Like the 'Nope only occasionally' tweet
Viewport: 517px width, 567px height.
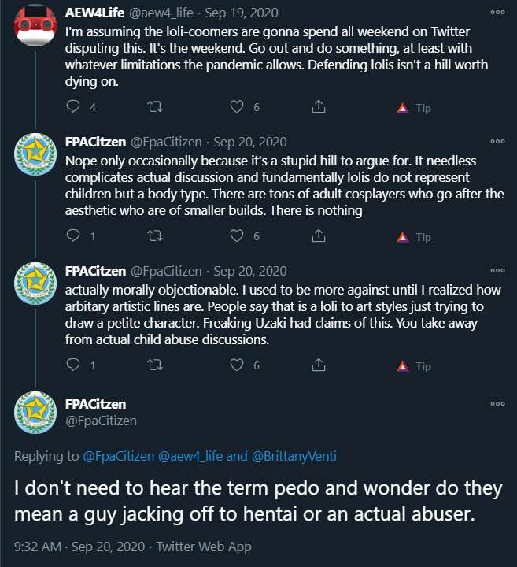pyautogui.click(x=237, y=235)
